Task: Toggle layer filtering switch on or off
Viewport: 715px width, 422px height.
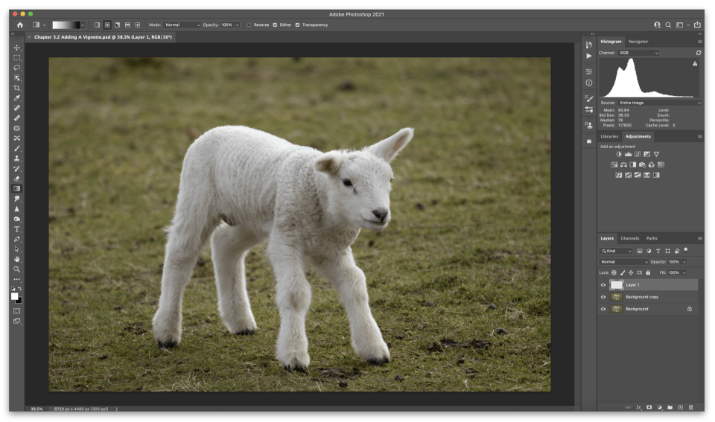Action: click(685, 250)
